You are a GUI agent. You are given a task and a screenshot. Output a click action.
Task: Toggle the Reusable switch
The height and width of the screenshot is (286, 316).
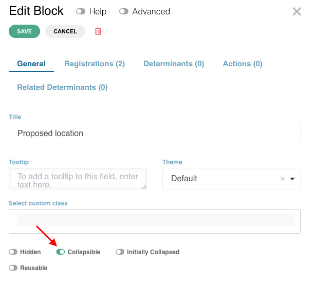pos(13,268)
